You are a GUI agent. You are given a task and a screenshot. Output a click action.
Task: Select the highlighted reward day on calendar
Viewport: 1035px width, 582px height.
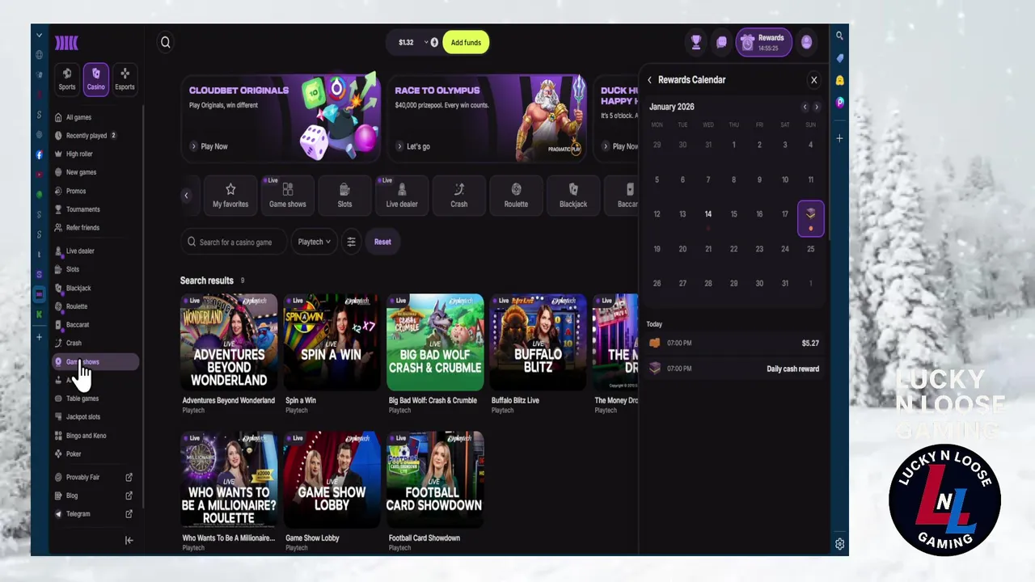[811, 218]
